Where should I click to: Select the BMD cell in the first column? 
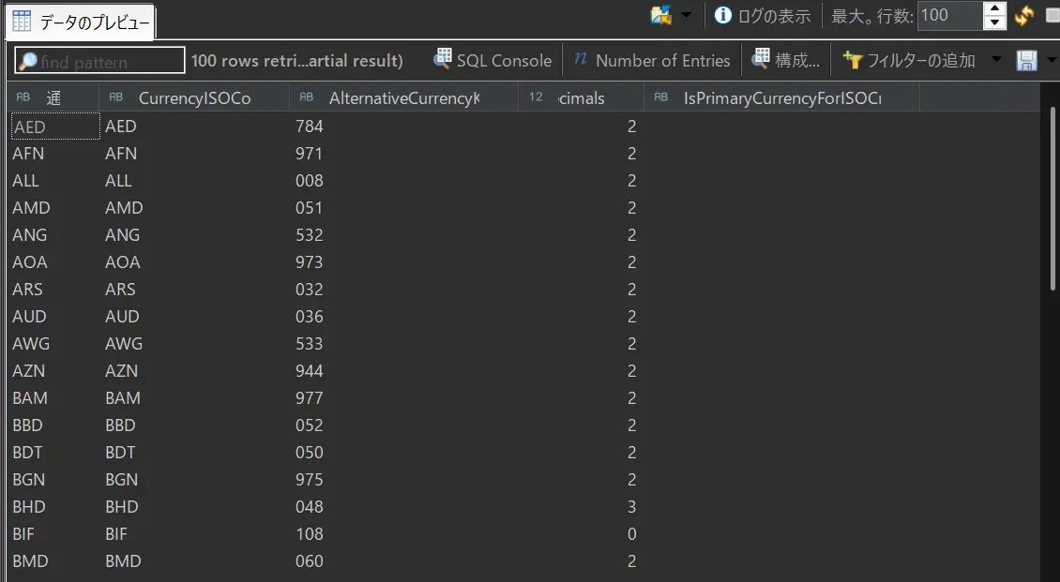(30, 561)
